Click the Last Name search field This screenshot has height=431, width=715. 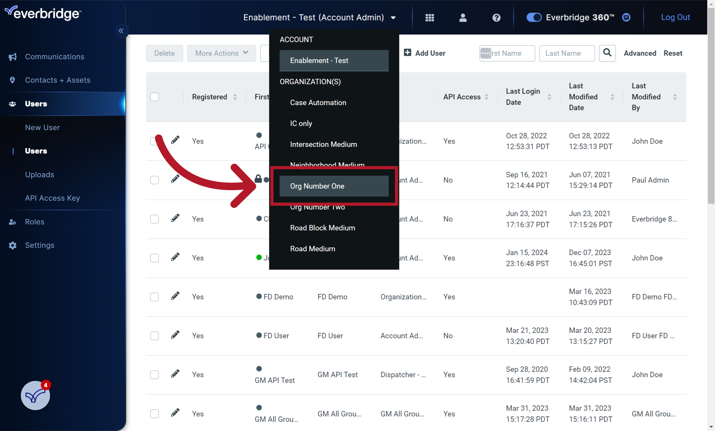click(567, 53)
